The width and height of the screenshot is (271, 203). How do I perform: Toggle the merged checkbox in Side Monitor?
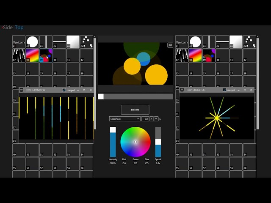[64, 90]
